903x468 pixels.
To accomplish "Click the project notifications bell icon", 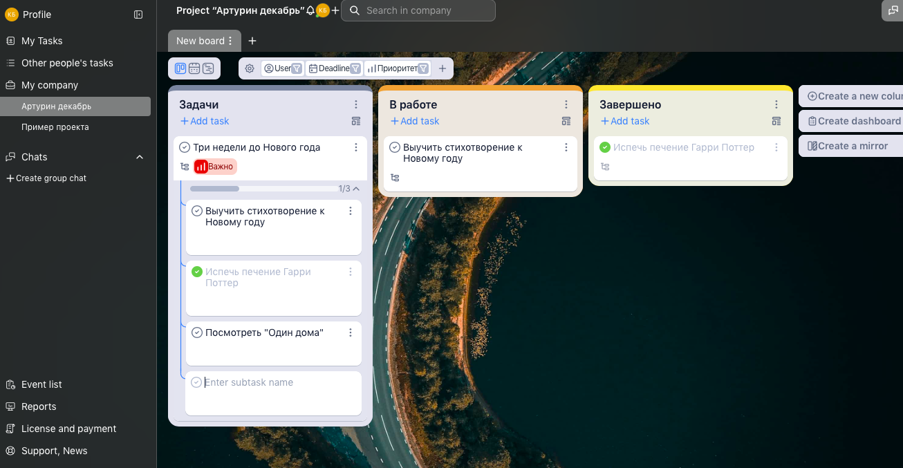I will pos(310,10).
